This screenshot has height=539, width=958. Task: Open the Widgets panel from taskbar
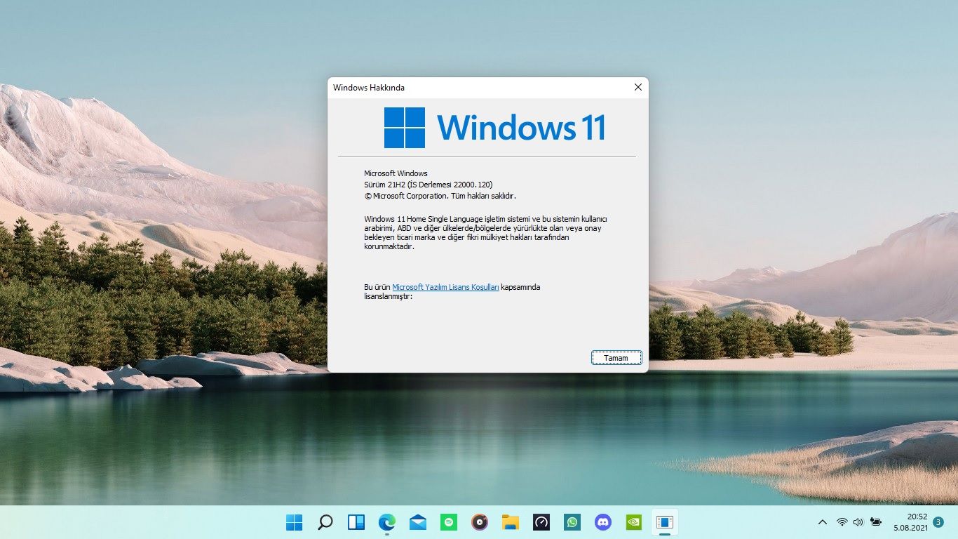356,522
